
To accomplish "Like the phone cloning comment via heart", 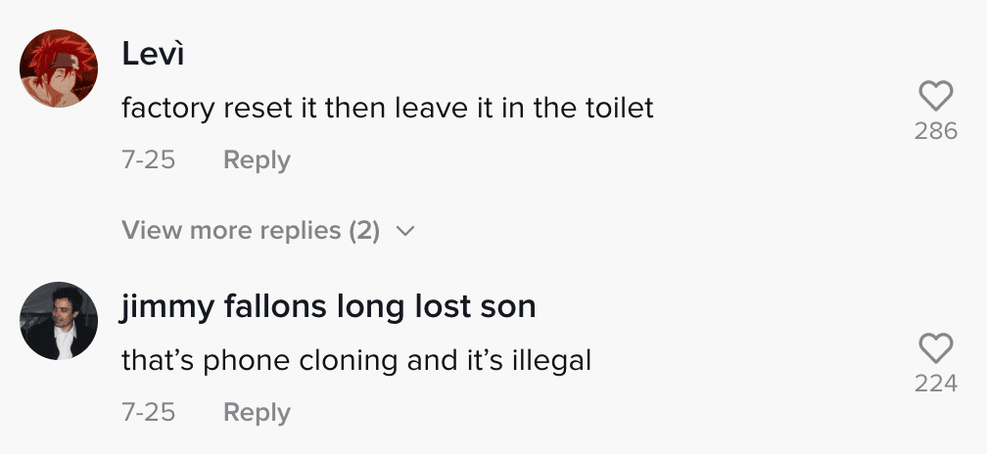I will pyautogui.click(x=935, y=348).
